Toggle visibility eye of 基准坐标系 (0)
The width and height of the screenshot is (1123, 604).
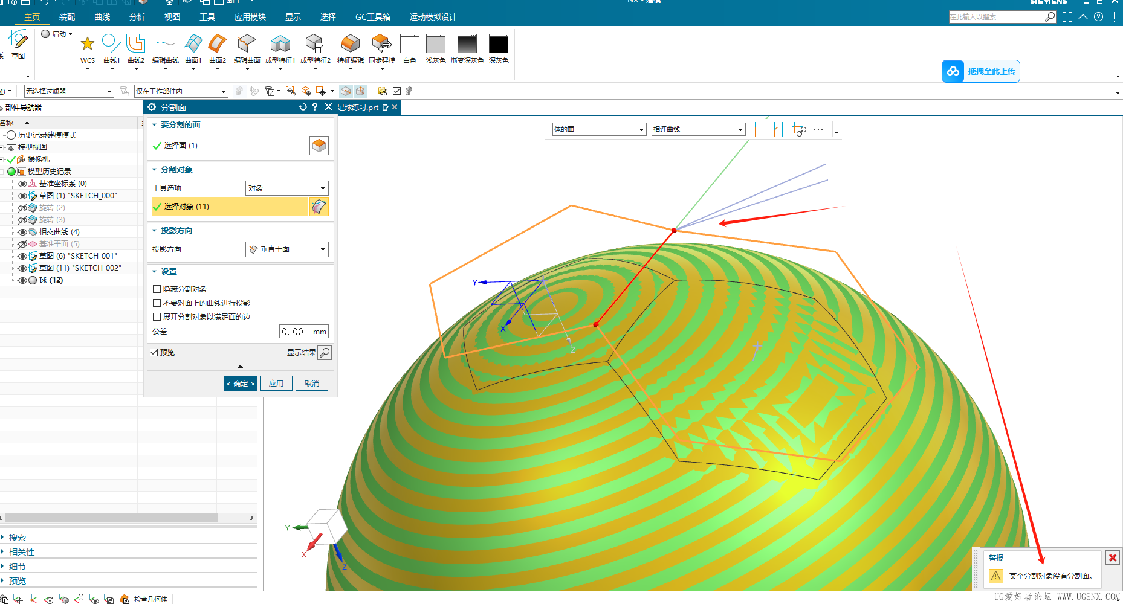tap(22, 184)
